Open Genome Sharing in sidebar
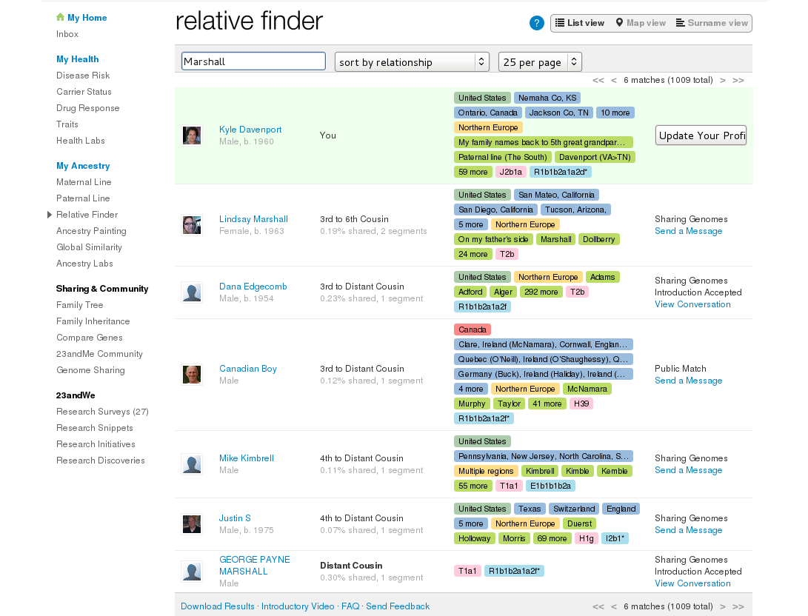The image size is (808, 616). click(90, 370)
